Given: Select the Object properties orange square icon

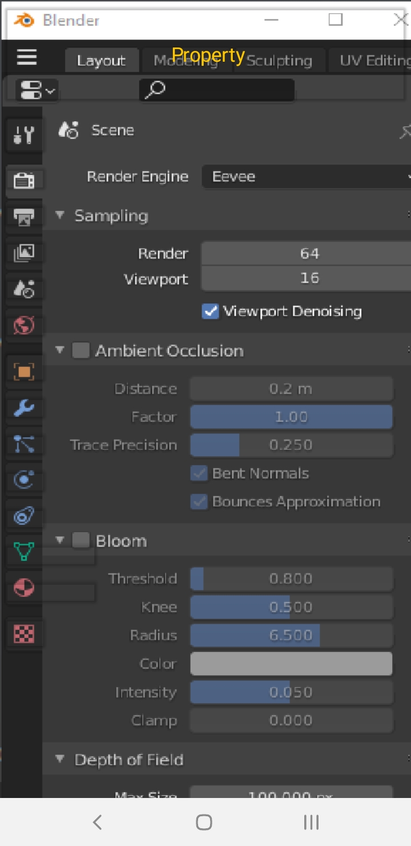Looking at the screenshot, I should coord(23,372).
